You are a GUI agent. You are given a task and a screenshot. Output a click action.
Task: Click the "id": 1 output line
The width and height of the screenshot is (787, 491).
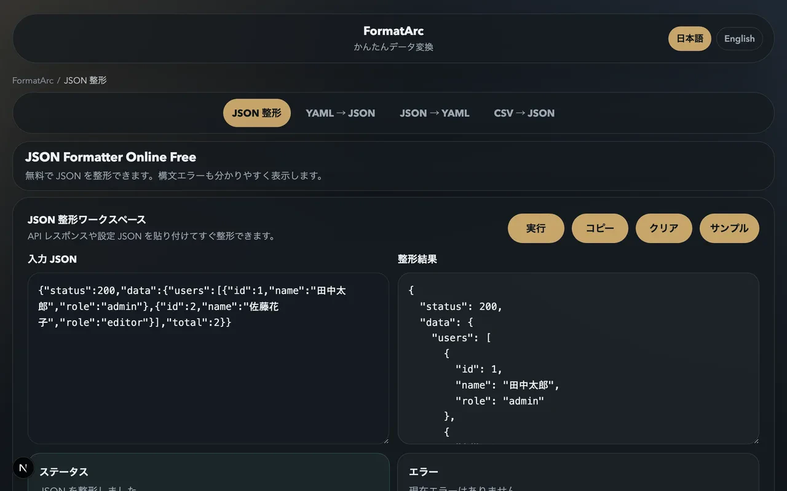point(479,369)
